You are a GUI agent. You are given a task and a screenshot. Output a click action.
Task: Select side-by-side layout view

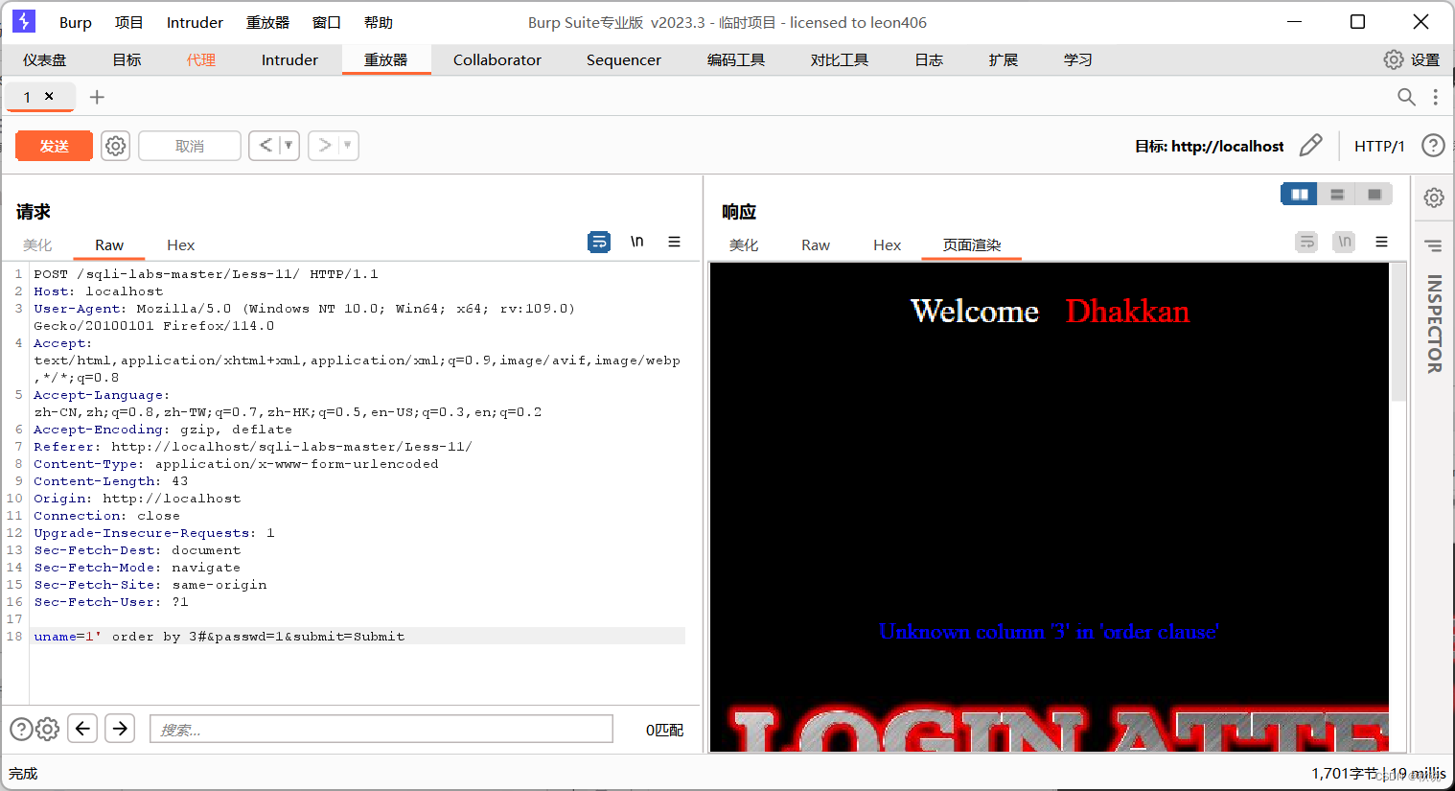(x=1300, y=195)
